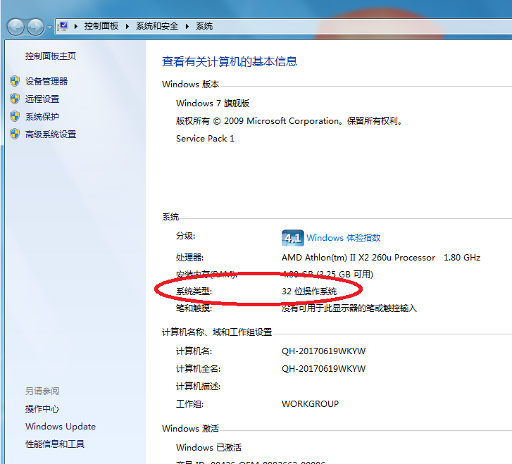512x464 pixels.
Task: Open the recent pages dropdown arrow
Action: tap(49, 27)
